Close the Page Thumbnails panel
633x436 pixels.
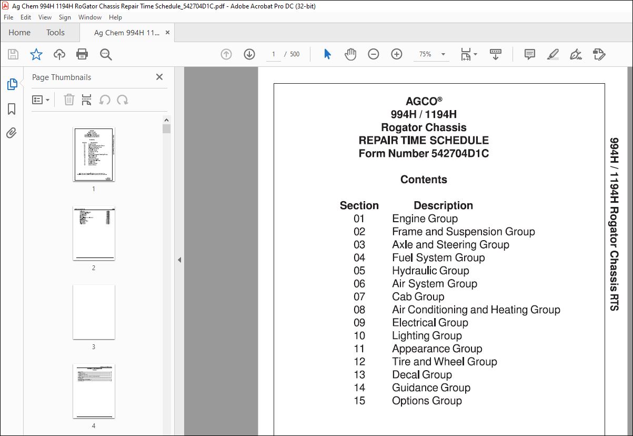pyautogui.click(x=159, y=77)
